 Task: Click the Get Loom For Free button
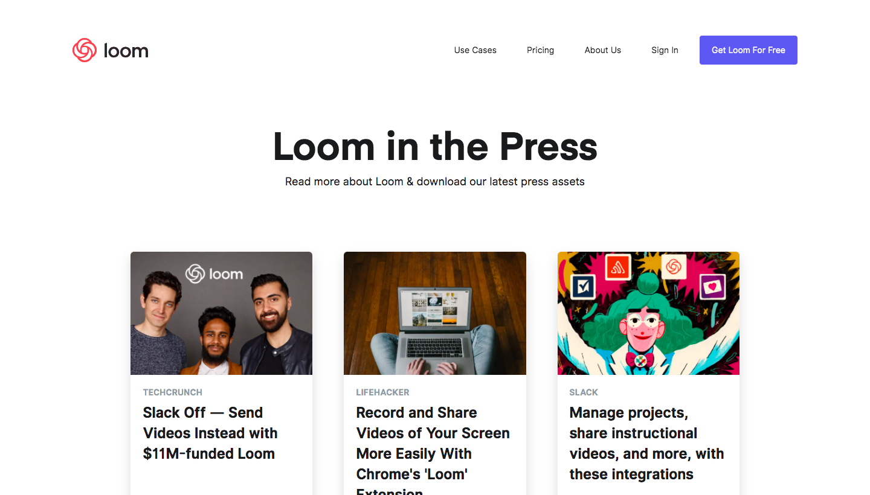[748, 50]
